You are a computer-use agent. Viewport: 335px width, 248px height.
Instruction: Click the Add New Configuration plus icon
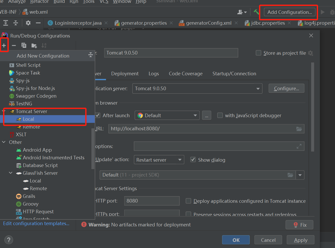pos(4,45)
